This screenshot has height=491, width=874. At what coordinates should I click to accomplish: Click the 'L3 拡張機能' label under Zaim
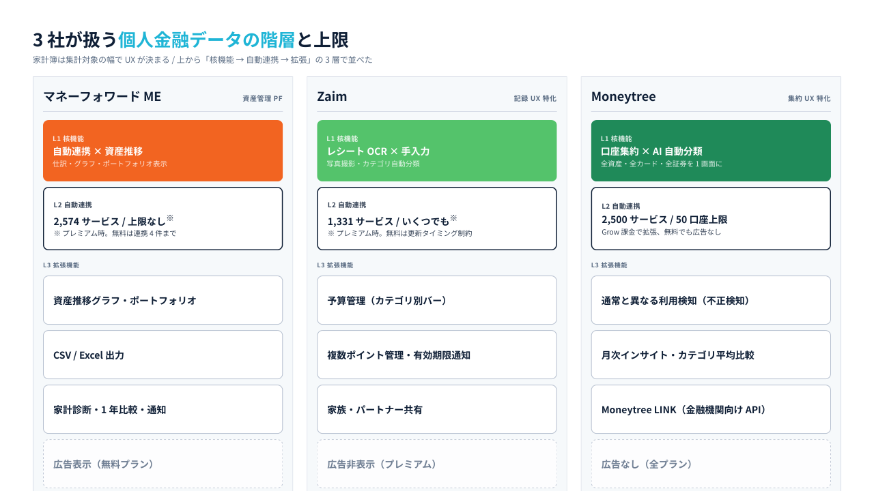(x=335, y=265)
